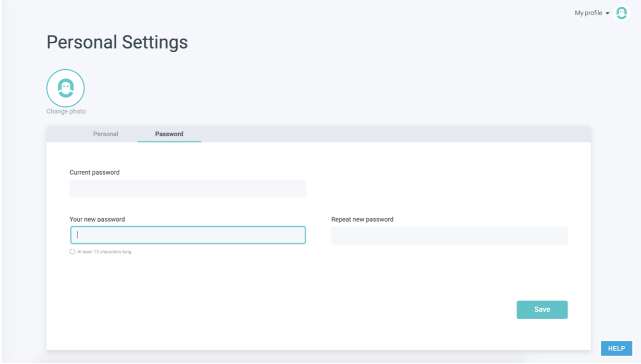Click the empty tab bar area right of the Password tab
The image size is (641, 364).
[x=396, y=134]
